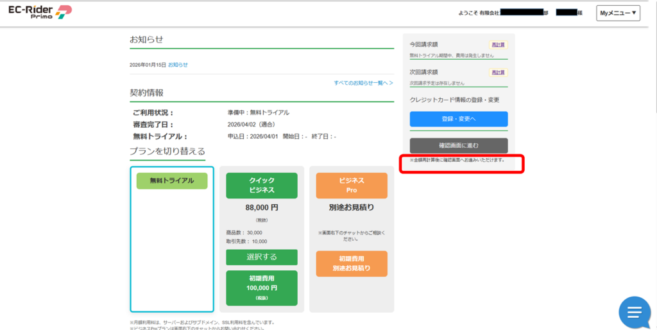Screen dimensions: 657x330
Task: Click the プランを切り替える heading
Action: tap(167, 152)
